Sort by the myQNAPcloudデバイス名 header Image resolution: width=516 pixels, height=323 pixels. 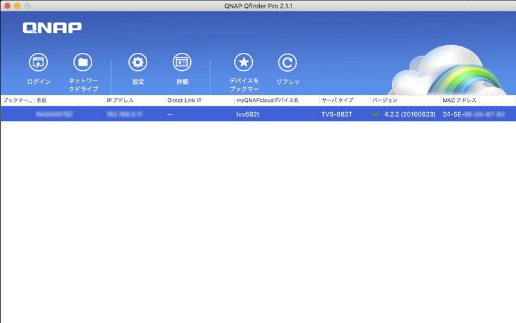[277, 101]
